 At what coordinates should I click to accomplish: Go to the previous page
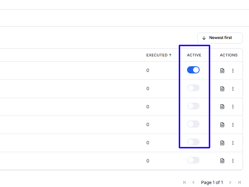tap(193, 182)
